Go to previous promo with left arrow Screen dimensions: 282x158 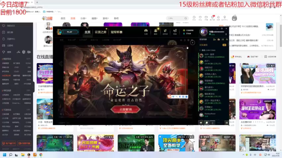pos(61,64)
